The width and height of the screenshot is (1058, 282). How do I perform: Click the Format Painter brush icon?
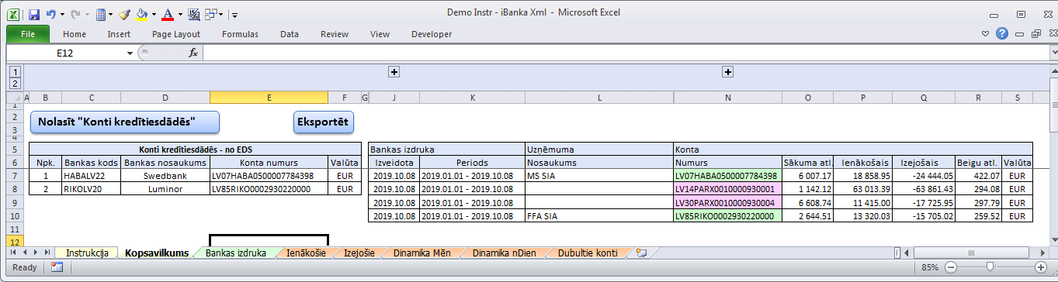[124, 14]
